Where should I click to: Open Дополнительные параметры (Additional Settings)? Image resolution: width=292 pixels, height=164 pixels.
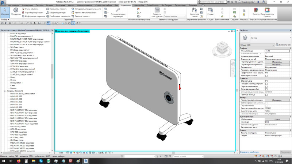pos(118,13)
